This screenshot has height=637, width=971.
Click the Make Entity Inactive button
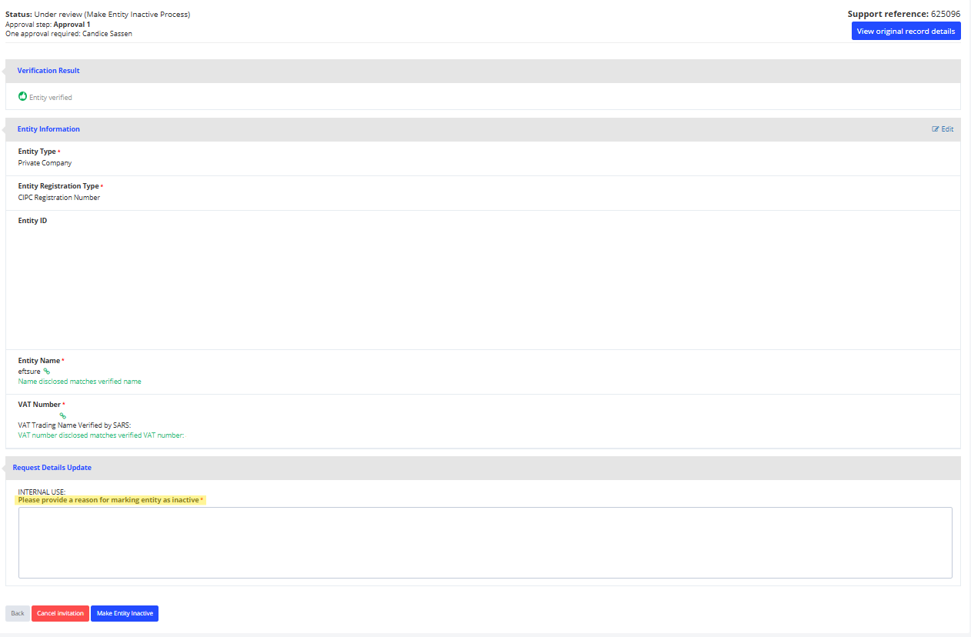(x=125, y=613)
